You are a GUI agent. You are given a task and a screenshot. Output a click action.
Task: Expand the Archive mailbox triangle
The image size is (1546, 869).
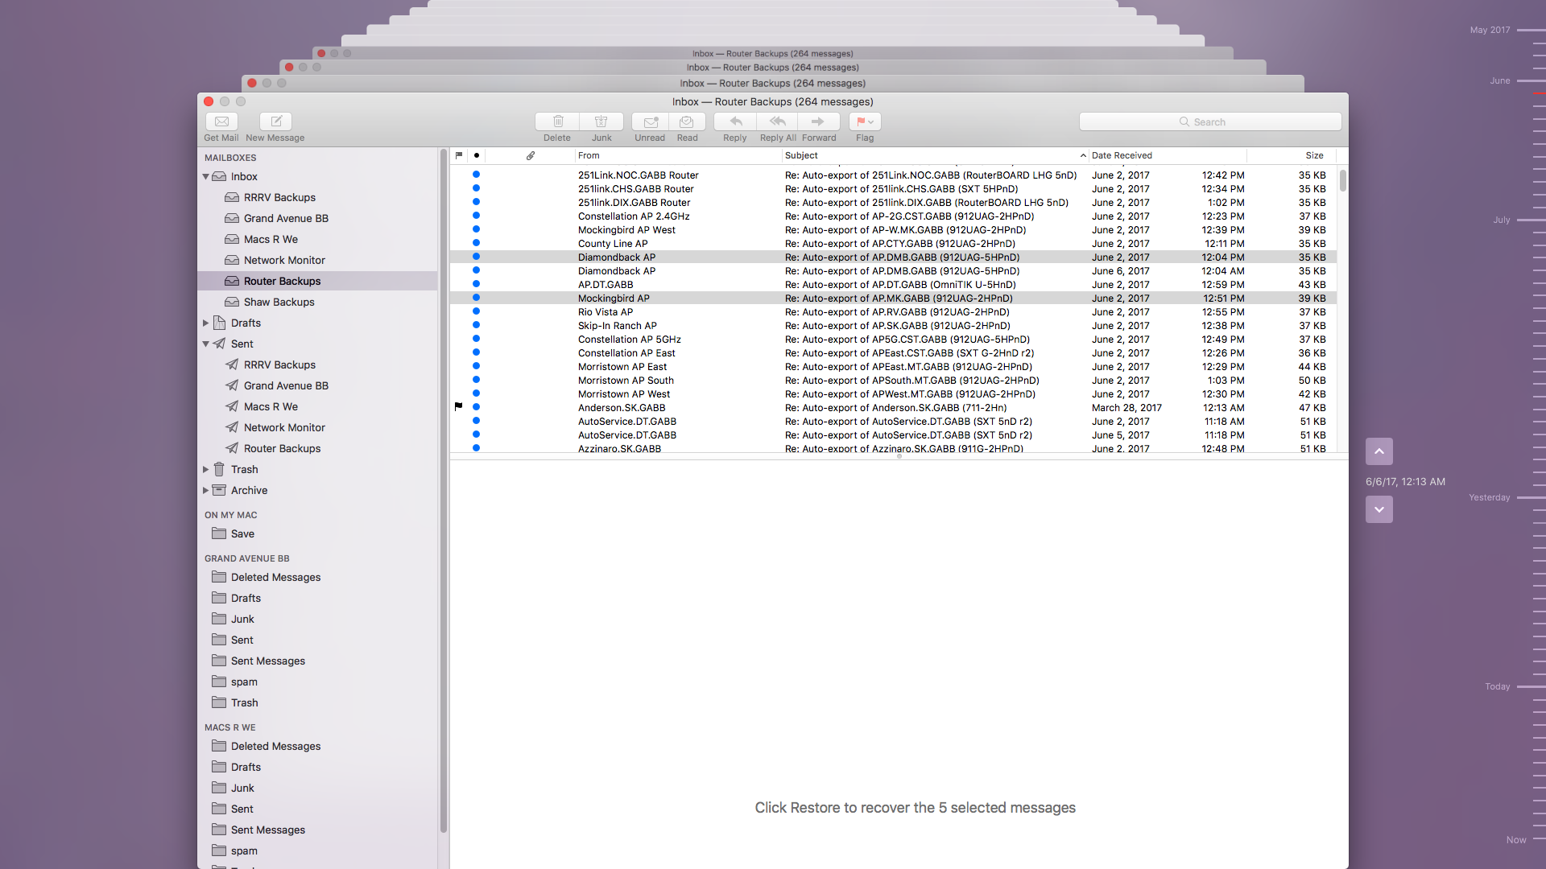pyautogui.click(x=205, y=490)
